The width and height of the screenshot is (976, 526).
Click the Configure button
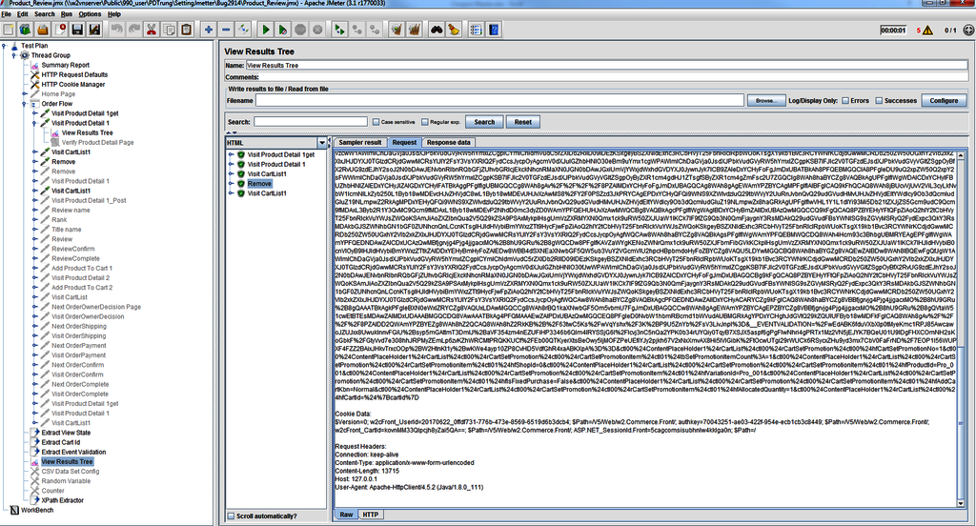[x=944, y=100]
